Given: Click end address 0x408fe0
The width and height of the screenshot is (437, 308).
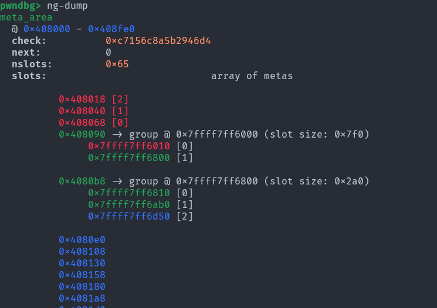Looking at the screenshot, I should tap(111, 29).
